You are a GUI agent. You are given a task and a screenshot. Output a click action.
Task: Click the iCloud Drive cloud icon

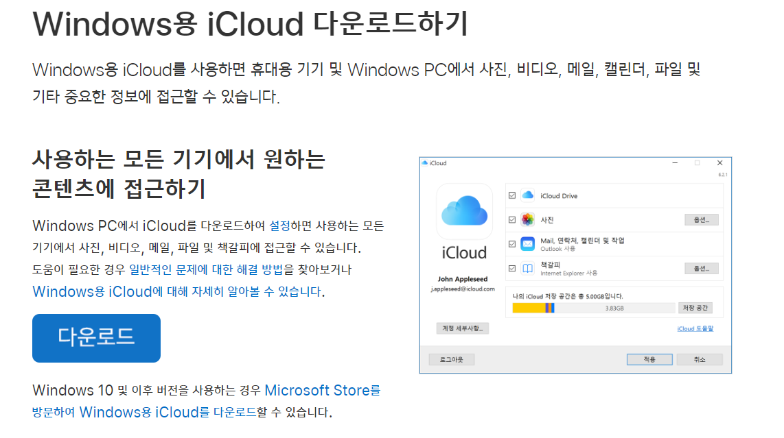coord(527,195)
